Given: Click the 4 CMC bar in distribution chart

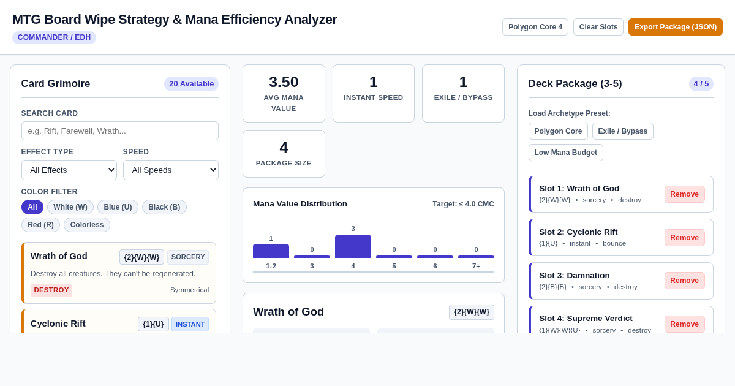Looking at the screenshot, I should (353, 246).
